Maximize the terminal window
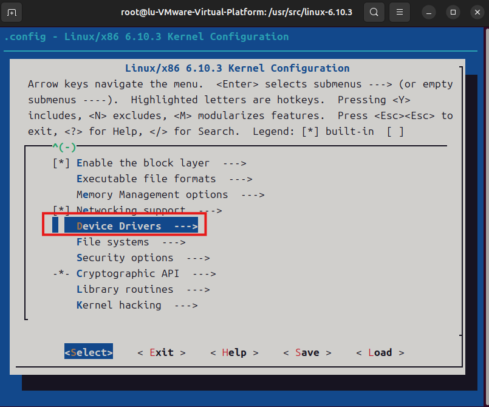Image resolution: width=489 pixels, height=407 pixels. pyautogui.click(x=453, y=13)
